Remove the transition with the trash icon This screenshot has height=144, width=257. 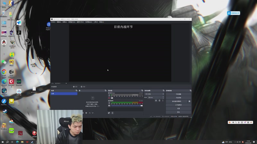coord(159,100)
